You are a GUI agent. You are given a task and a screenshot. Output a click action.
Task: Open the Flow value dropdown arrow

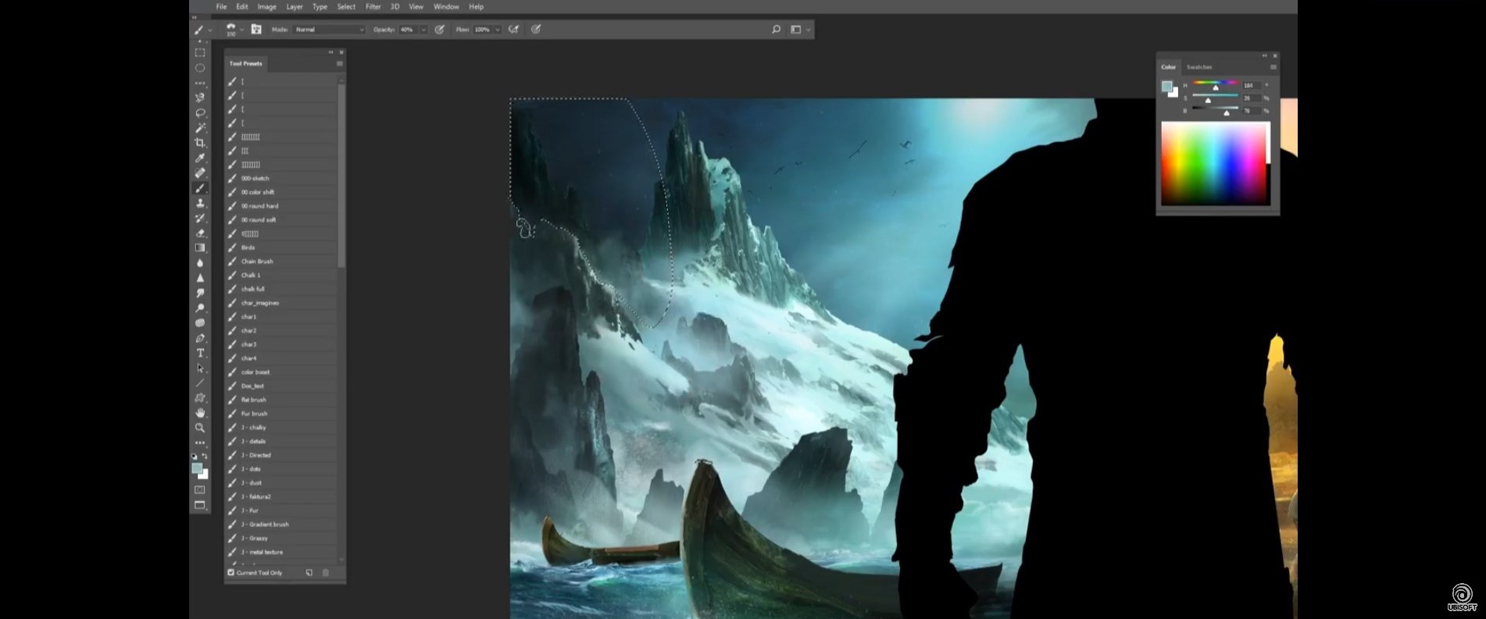[498, 30]
